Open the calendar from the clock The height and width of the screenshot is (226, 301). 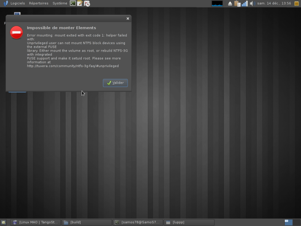(274, 3)
